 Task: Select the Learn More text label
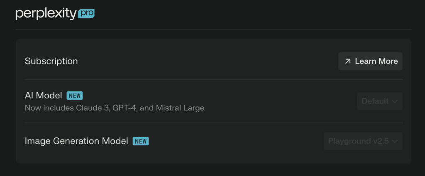(376, 61)
